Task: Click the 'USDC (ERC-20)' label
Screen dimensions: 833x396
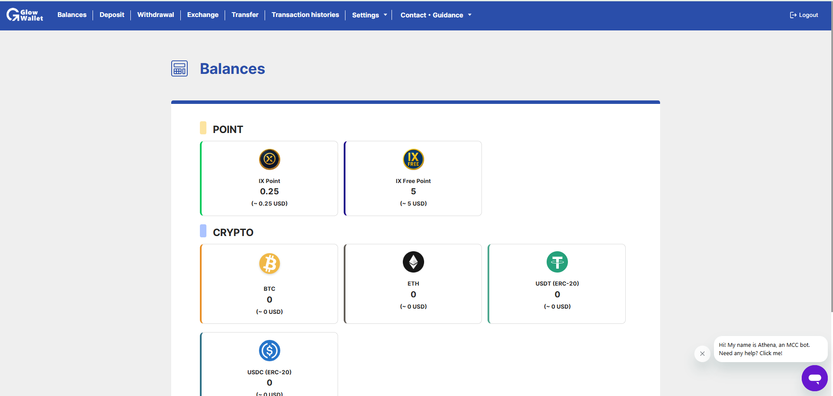Action: (269, 372)
